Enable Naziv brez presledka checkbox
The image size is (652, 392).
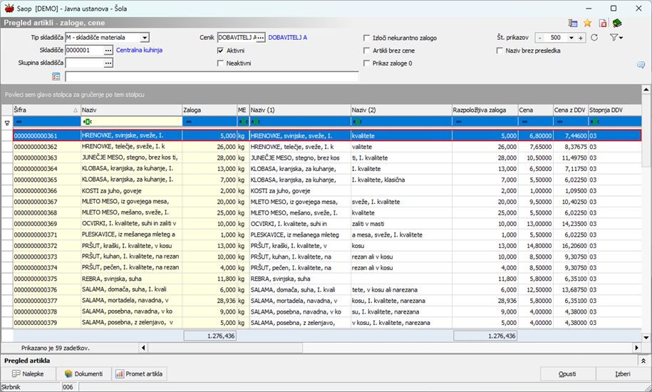pyautogui.click(x=500, y=51)
